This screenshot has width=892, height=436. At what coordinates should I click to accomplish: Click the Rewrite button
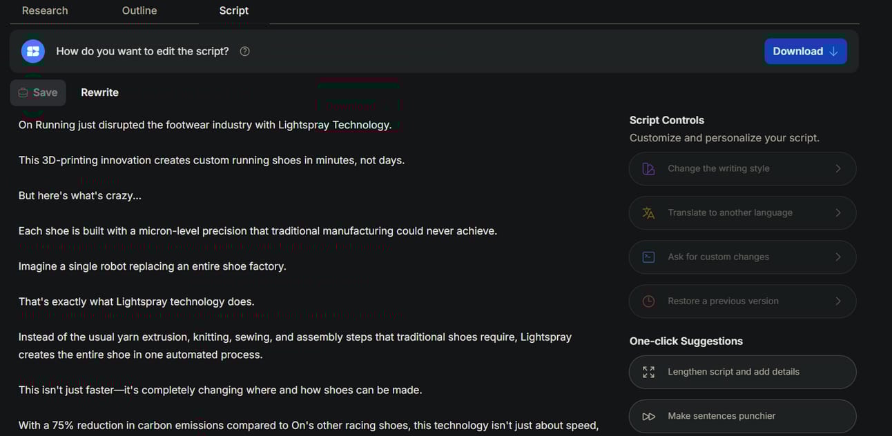[x=99, y=92]
